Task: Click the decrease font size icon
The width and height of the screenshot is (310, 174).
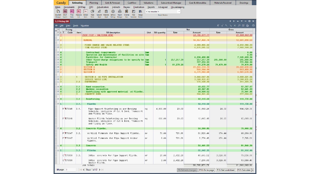Action: (x=222, y=25)
